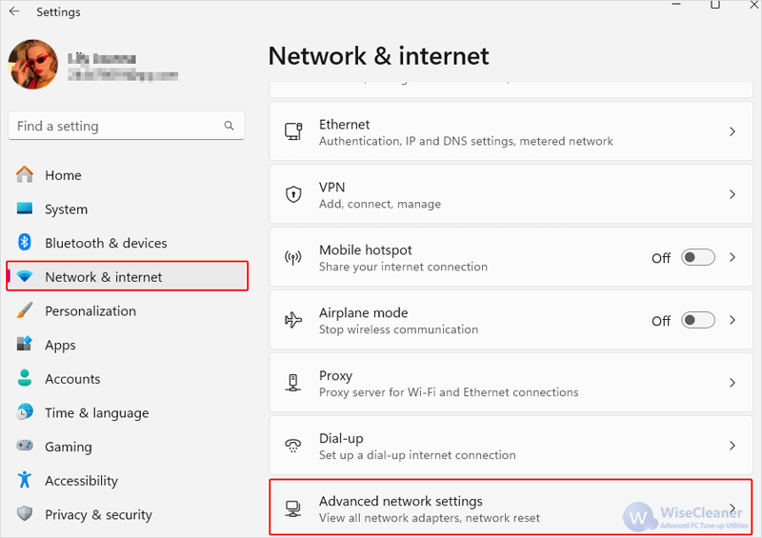Open Advanced network settings
The width and height of the screenshot is (762, 538).
511,508
